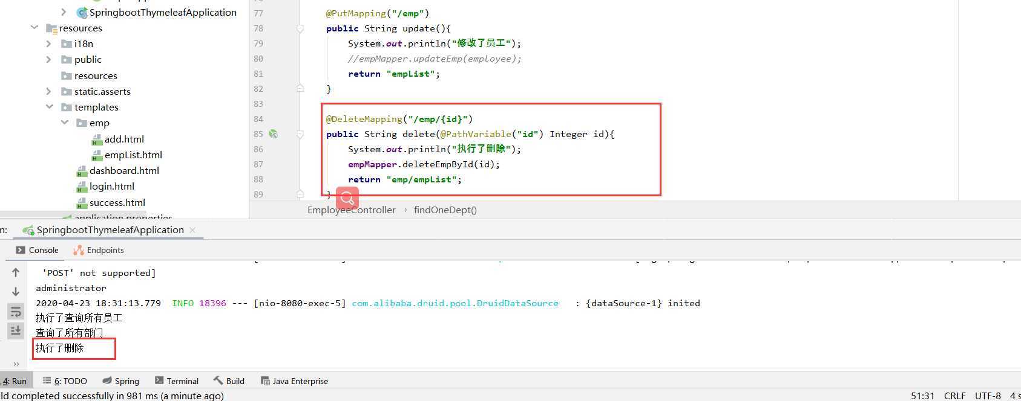Click the println "修改了员工" statement
This screenshot has width=1021, height=401.
point(435,43)
